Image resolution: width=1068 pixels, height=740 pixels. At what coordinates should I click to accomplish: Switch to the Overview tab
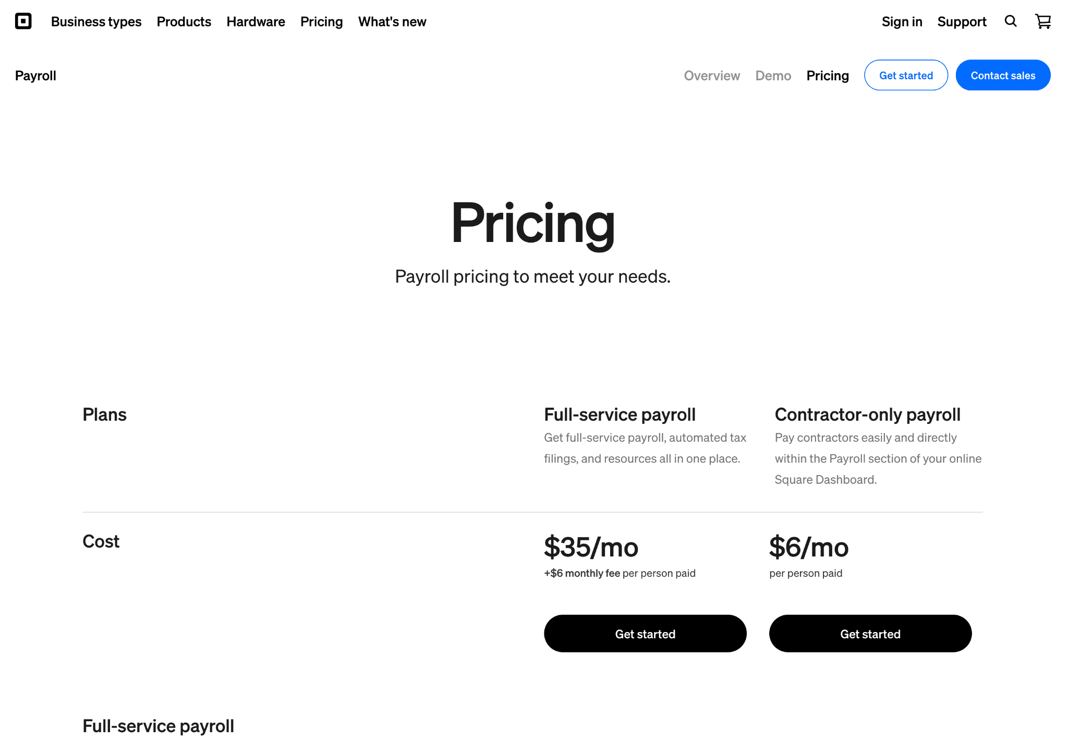712,76
